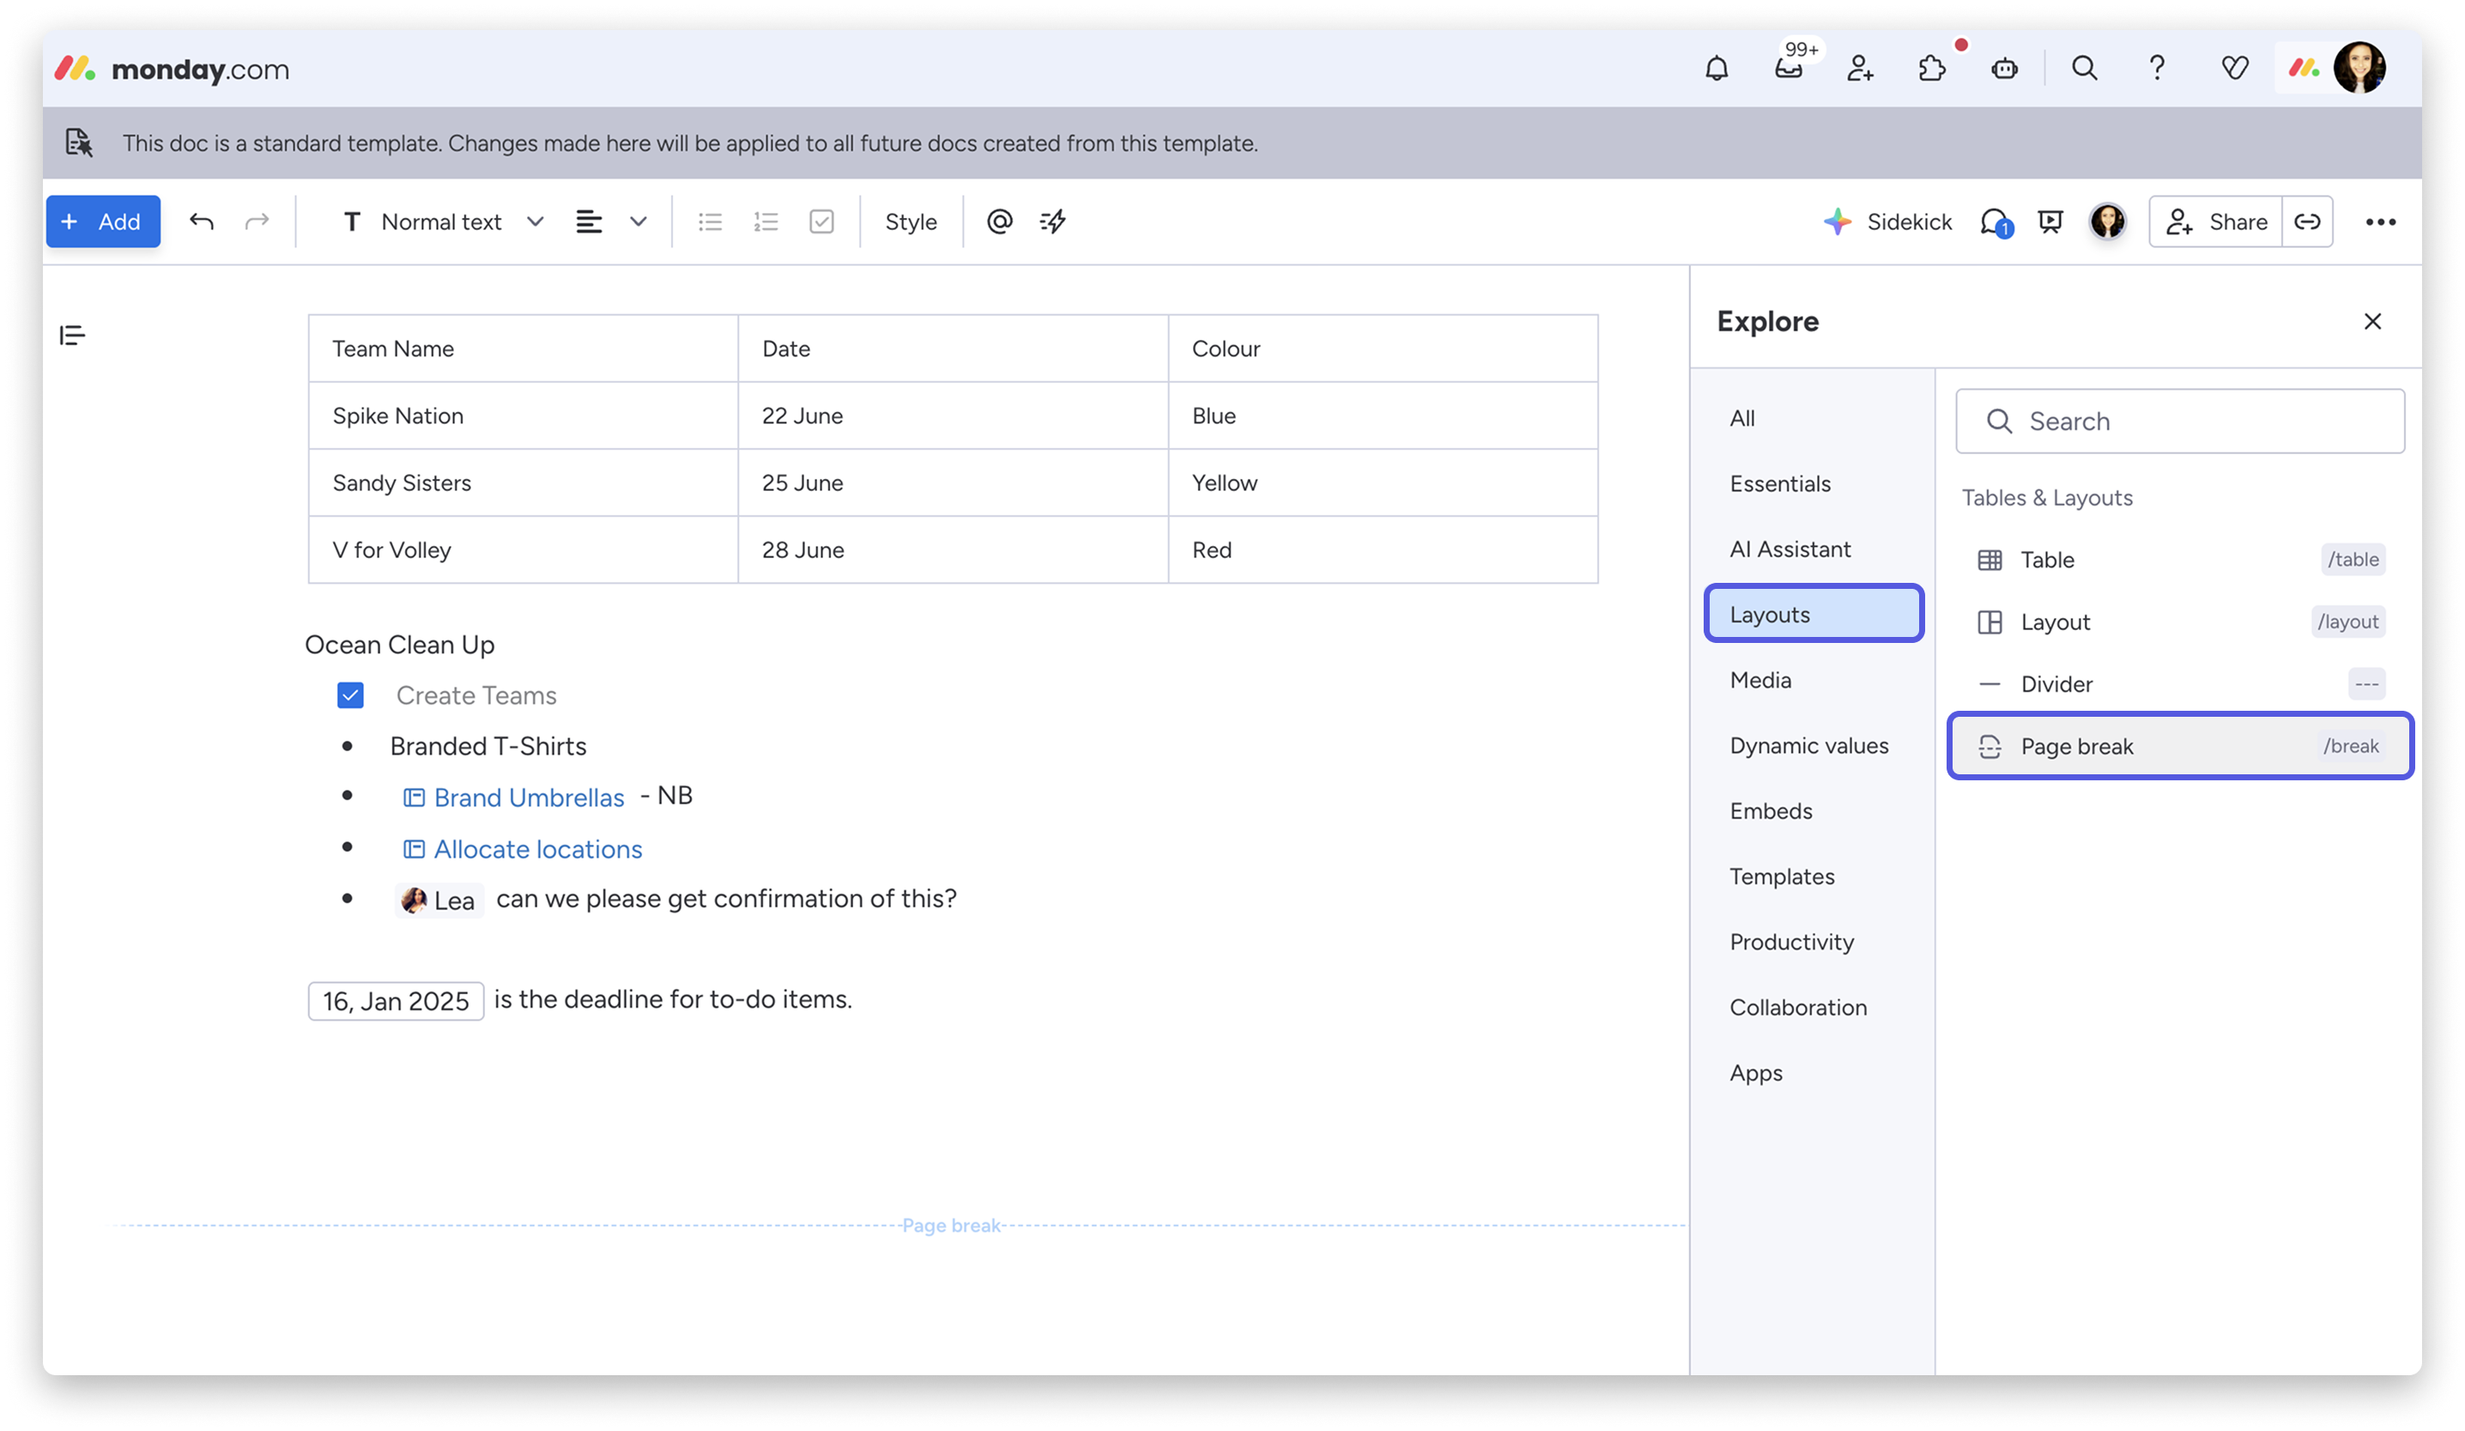Toggle checklist formatting in the toolbar

[x=821, y=222]
